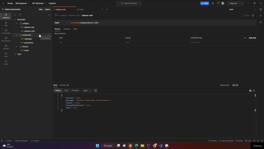Switch to the request Body tab
This screenshot has width=264, height=149.
[x=75, y=29]
